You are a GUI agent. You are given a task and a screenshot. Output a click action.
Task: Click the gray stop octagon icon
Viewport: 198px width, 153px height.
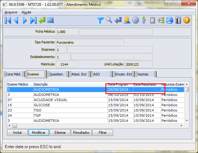136,20
